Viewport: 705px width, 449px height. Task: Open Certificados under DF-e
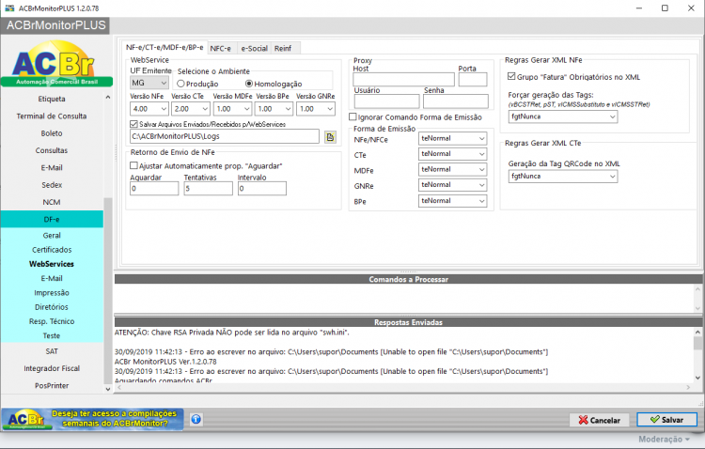coord(52,250)
